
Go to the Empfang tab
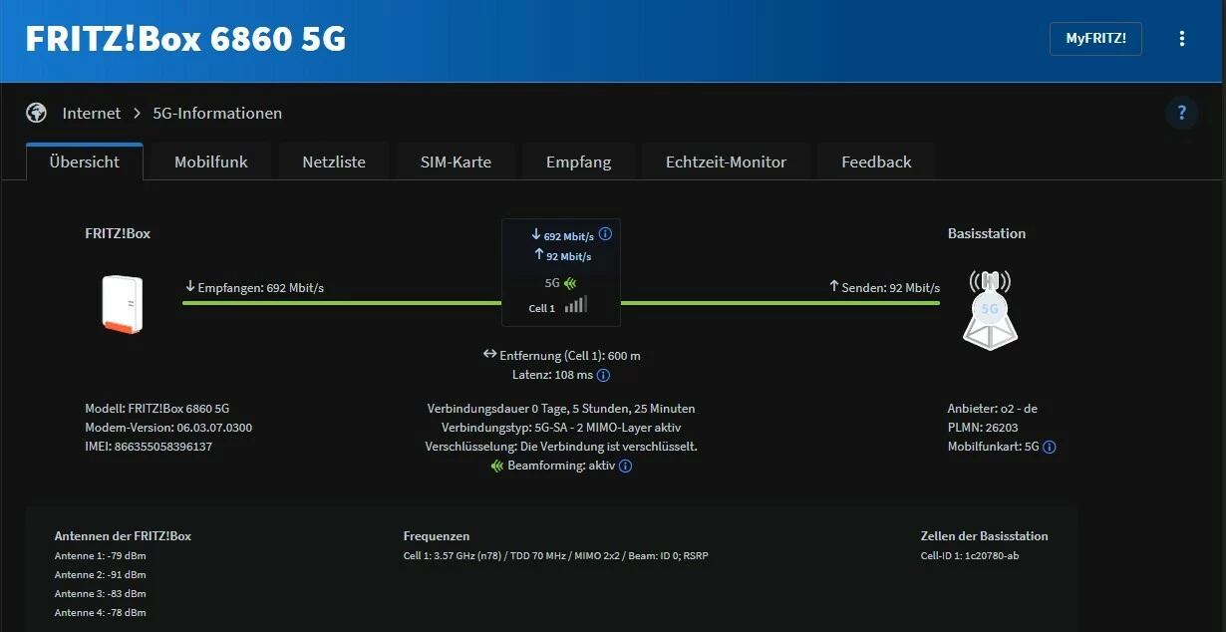click(x=578, y=161)
